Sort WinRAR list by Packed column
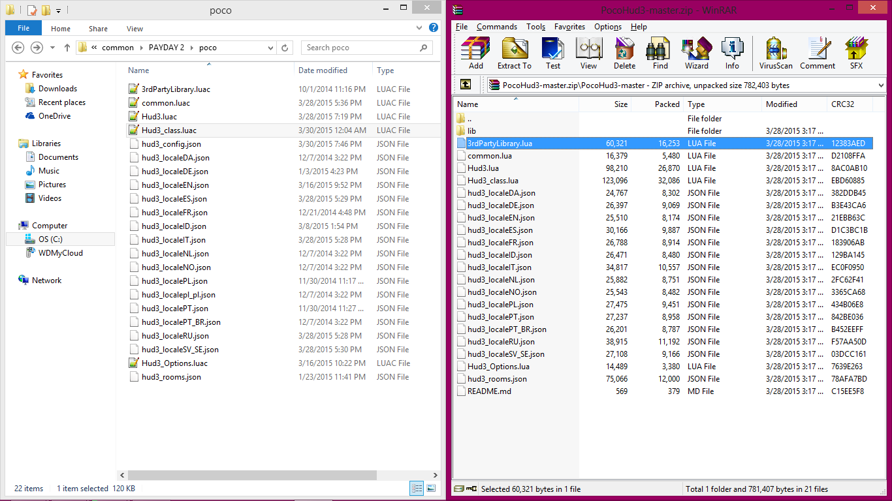Screen dimensions: 892x501 (658, 104)
